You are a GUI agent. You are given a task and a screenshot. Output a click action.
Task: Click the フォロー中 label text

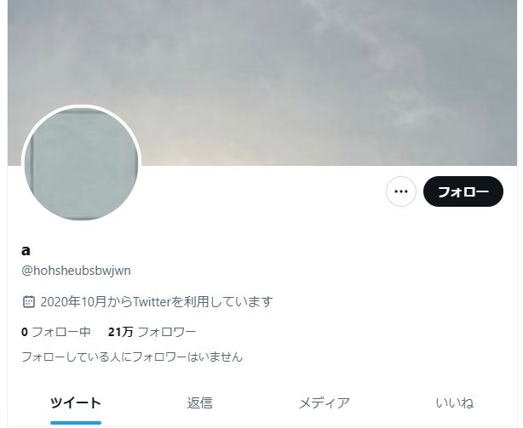[61, 332]
